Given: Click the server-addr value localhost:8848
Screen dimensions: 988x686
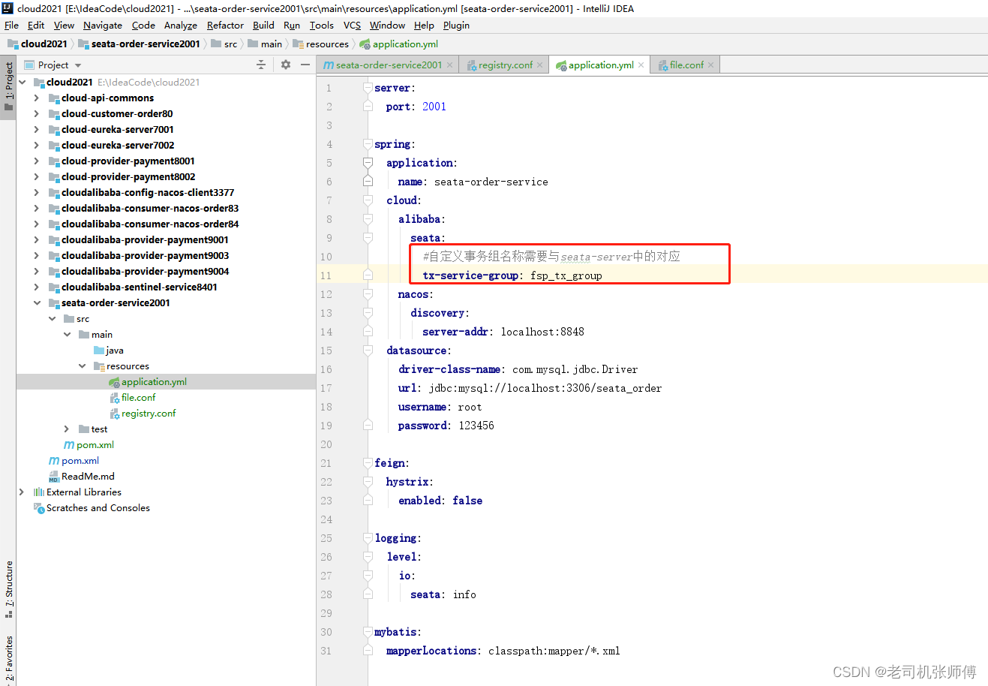Looking at the screenshot, I should coord(542,332).
